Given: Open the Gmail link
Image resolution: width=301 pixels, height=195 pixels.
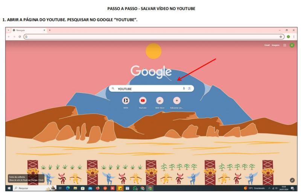Looking at the screenshot, I should pyautogui.click(x=267, y=45).
